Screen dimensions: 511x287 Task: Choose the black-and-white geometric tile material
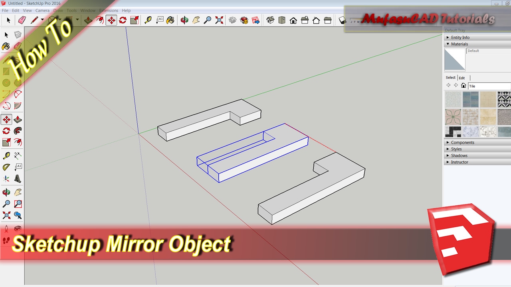[x=504, y=99]
